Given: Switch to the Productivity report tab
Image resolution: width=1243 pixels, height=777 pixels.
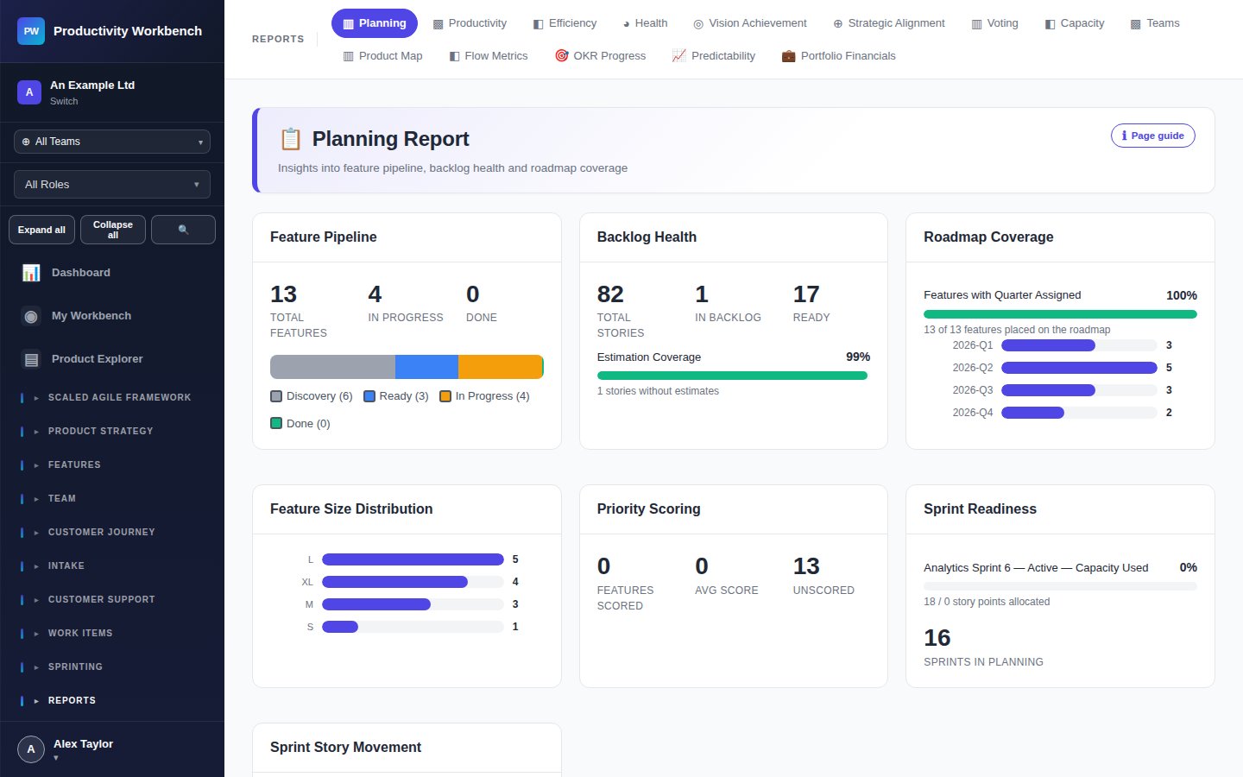Looking at the screenshot, I should [x=470, y=23].
